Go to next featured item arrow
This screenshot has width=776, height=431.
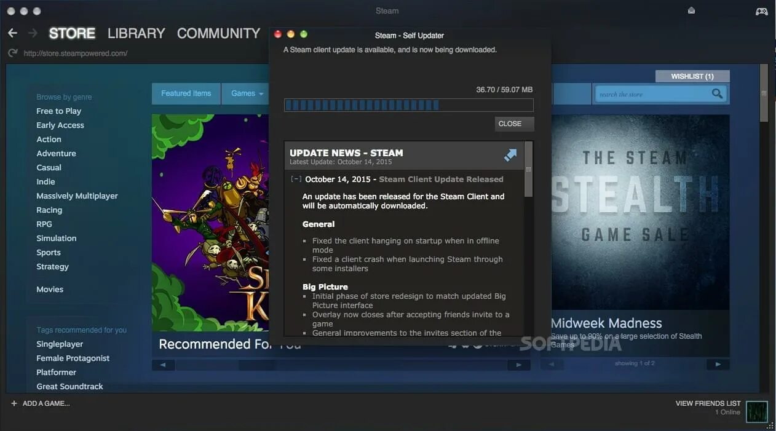[518, 365]
